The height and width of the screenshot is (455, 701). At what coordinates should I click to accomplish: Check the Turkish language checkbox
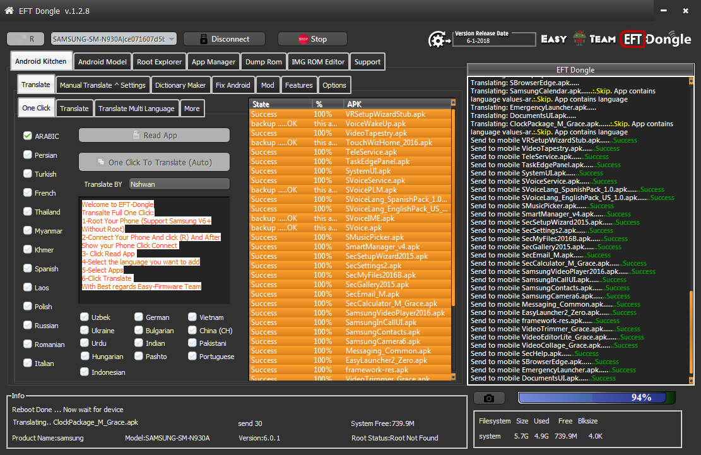[28, 174]
